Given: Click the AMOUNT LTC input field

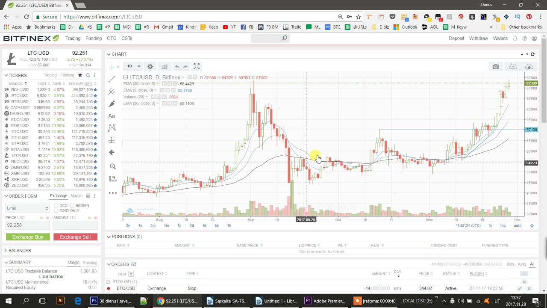Looking at the screenshot, I should pos(75,225).
